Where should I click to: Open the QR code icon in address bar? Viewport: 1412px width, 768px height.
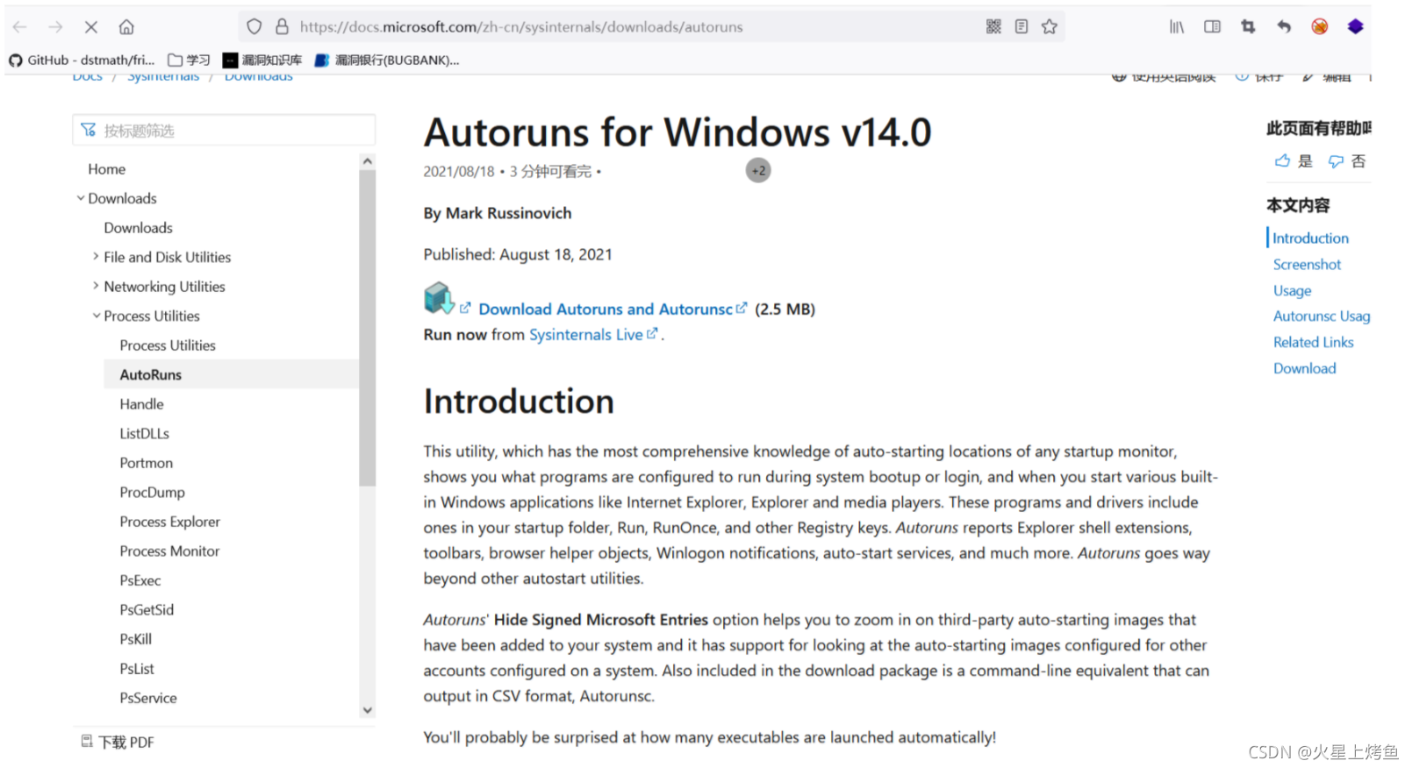pyautogui.click(x=993, y=27)
